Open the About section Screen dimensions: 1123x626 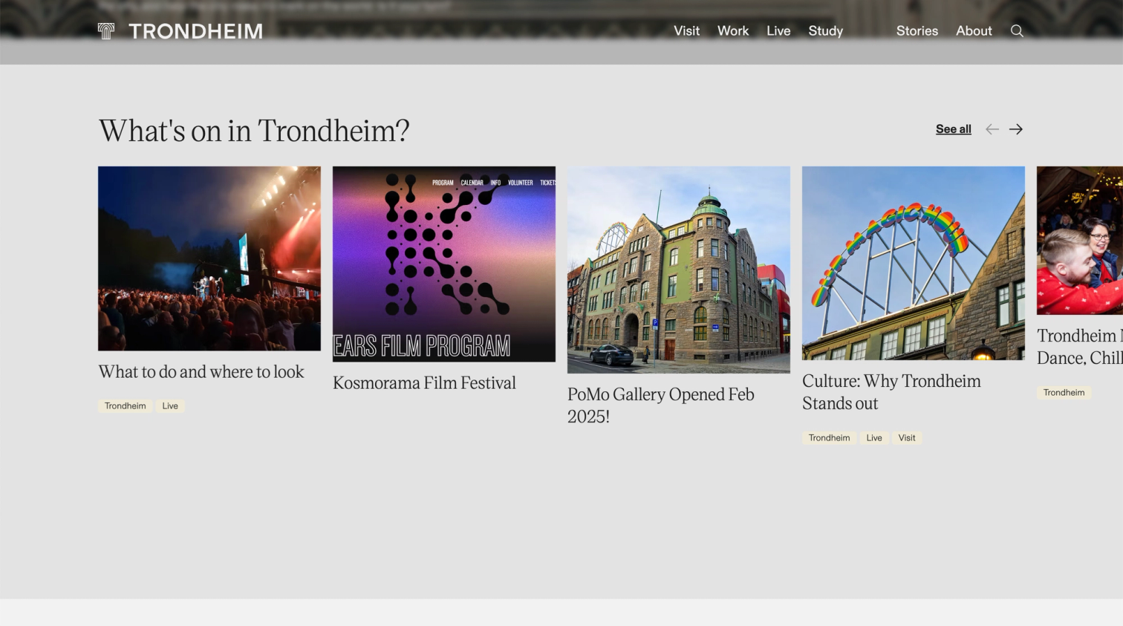[x=974, y=30]
